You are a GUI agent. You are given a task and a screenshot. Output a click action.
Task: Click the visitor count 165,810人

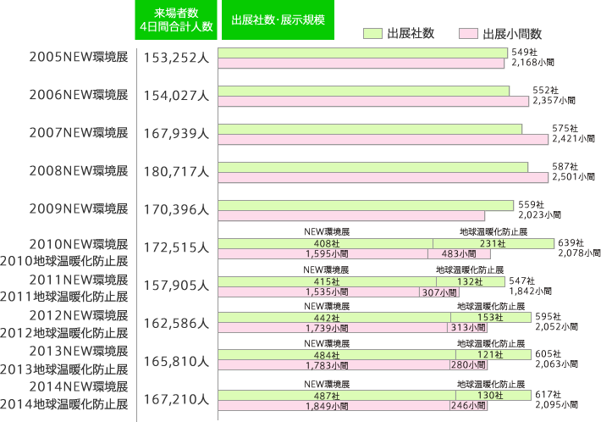[176, 361]
